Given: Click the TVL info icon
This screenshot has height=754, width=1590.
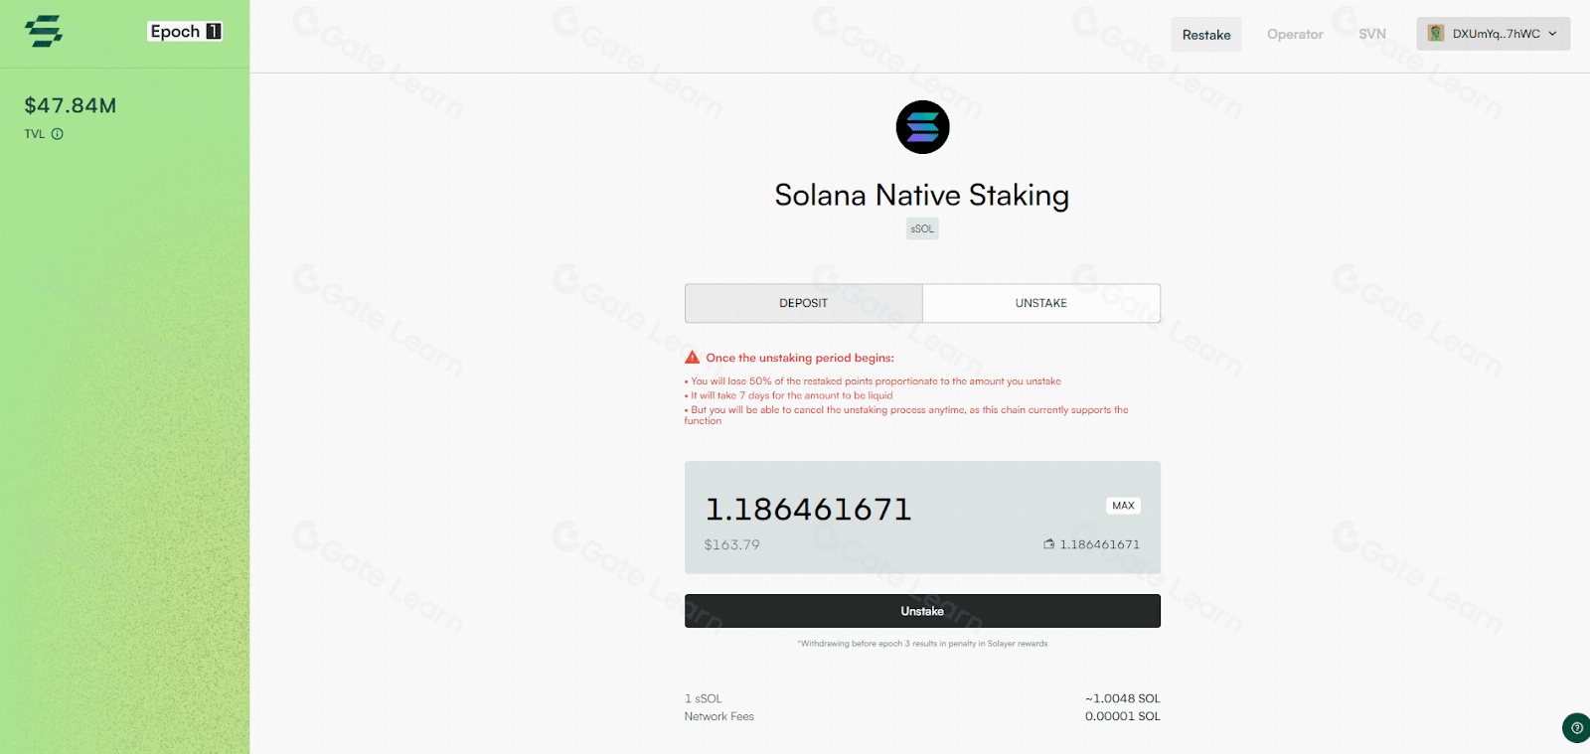Looking at the screenshot, I should coord(58,134).
